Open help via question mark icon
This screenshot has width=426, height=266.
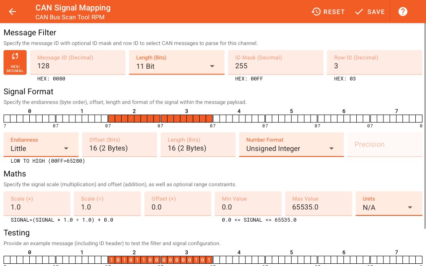[x=402, y=12]
